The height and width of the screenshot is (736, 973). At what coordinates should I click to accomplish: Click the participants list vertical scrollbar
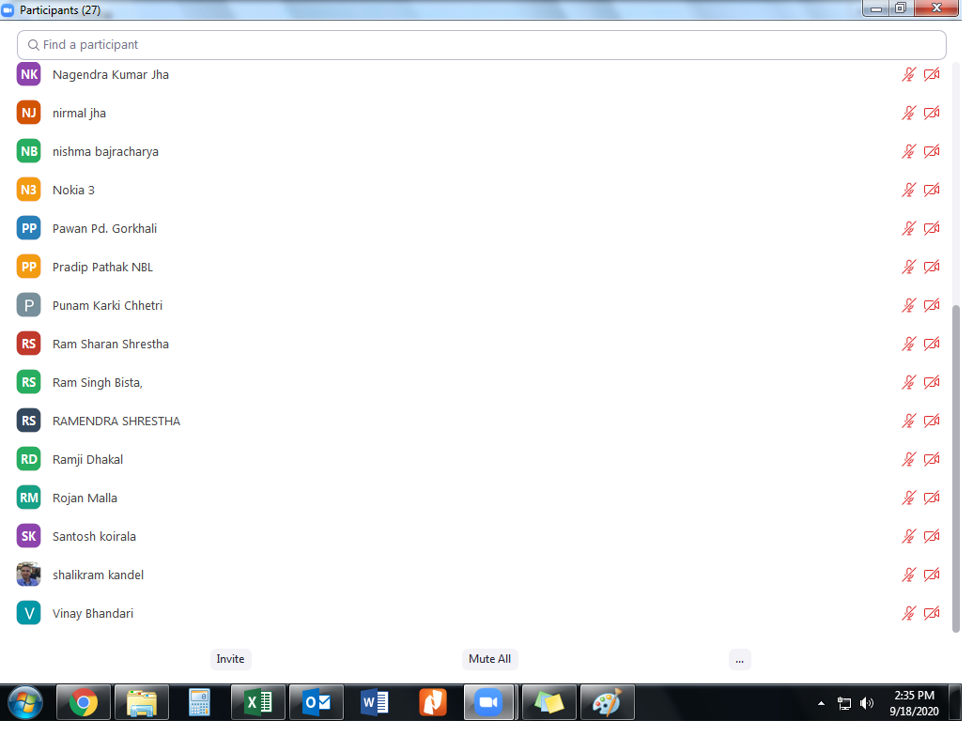coord(956,468)
